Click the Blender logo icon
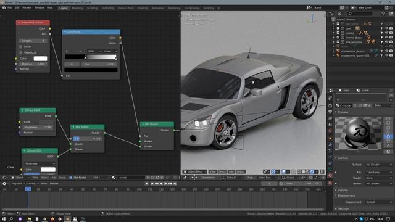Screen dimensions: 395x222 pyautogui.click(x=4, y=8)
